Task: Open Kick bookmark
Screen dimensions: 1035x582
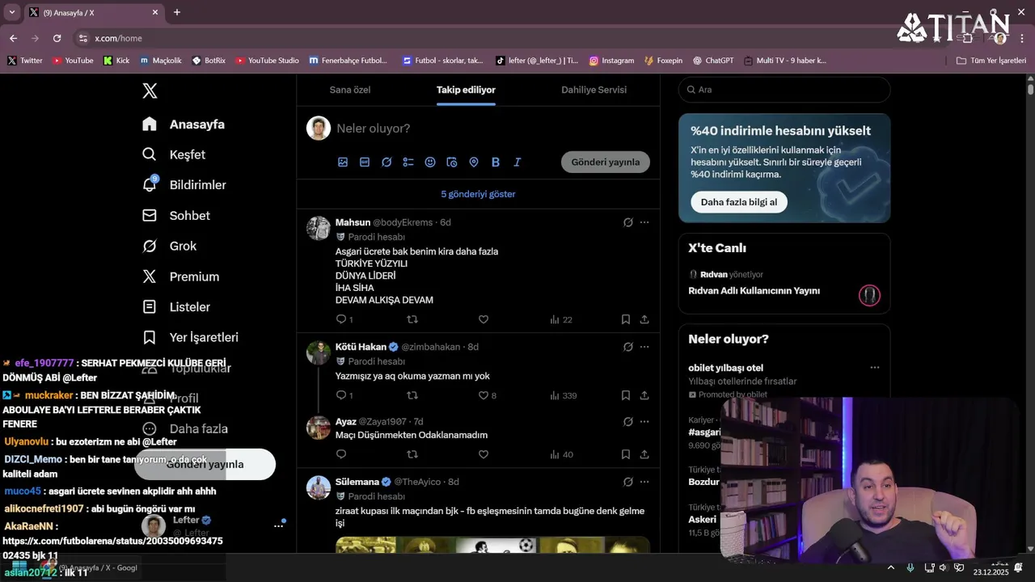Action: [x=116, y=61]
